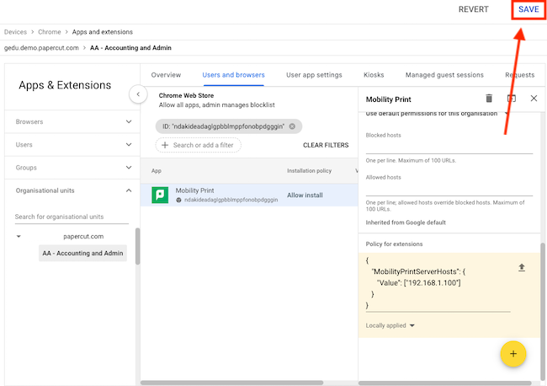The image size is (547, 386).
Task: Switch to Users and browsers tab
Action: pyautogui.click(x=233, y=75)
